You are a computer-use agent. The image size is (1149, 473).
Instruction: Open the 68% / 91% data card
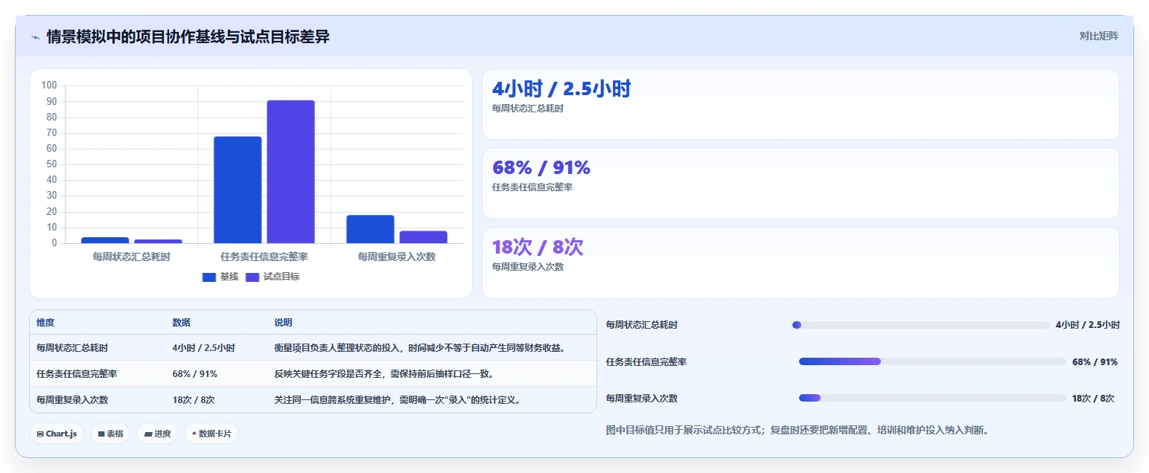coord(801,183)
